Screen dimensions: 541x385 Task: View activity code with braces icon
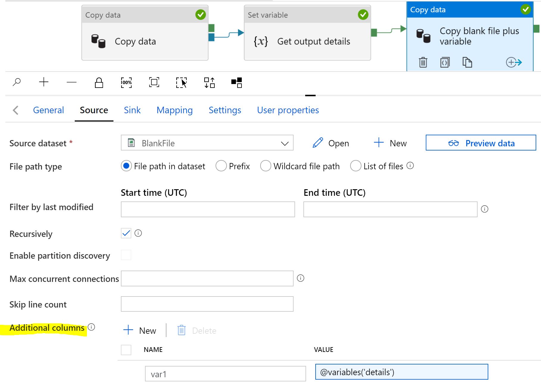click(445, 62)
